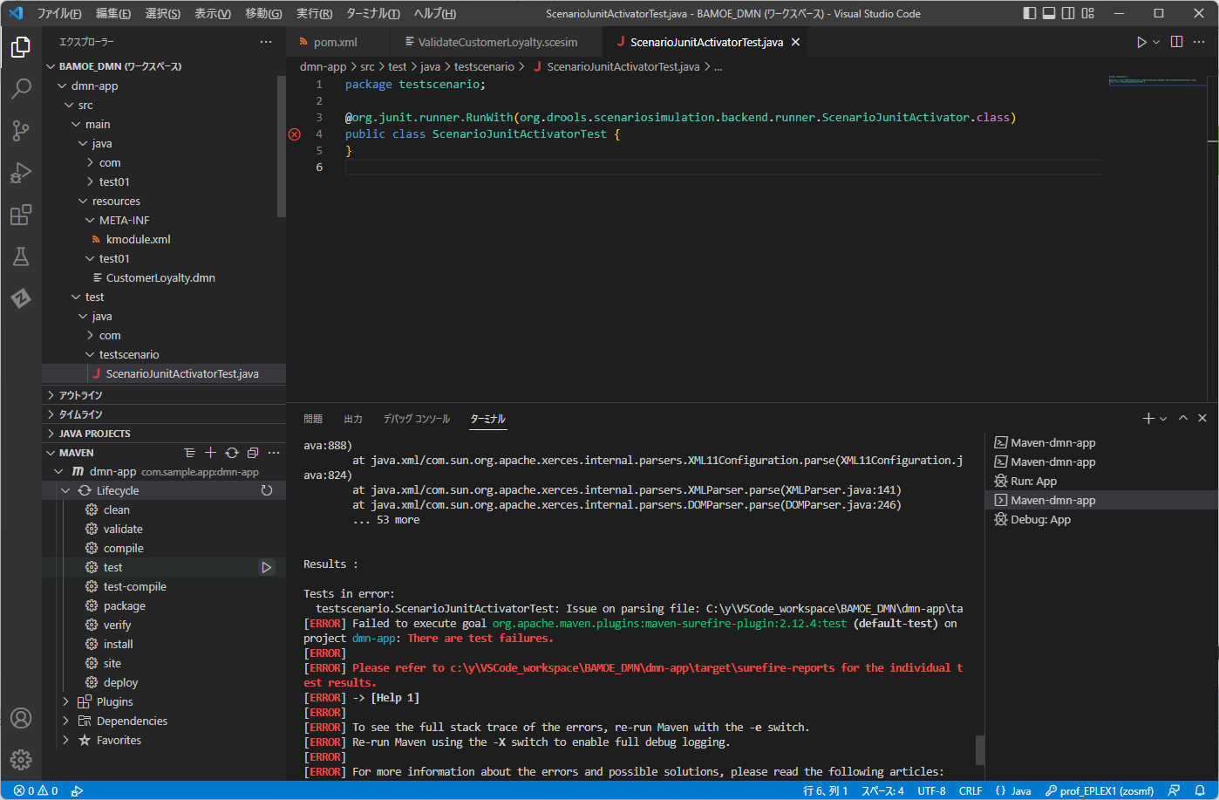Select the Debug: App terminal entry
This screenshot has width=1219, height=800.
click(1040, 520)
